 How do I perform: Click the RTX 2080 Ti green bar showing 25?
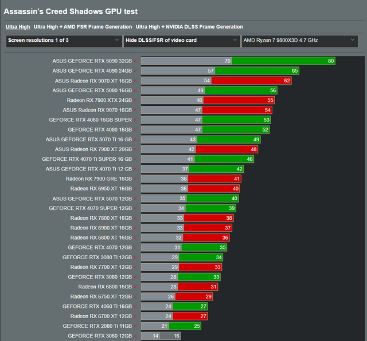click(185, 326)
